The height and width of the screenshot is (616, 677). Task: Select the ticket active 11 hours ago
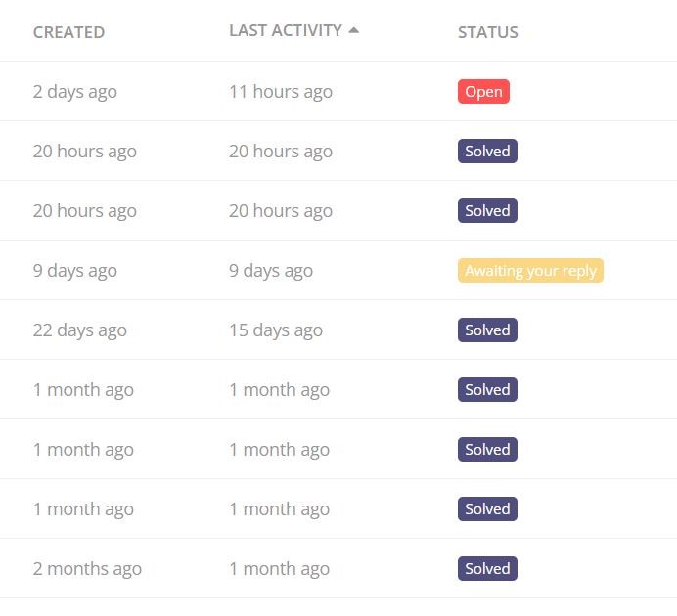281,92
